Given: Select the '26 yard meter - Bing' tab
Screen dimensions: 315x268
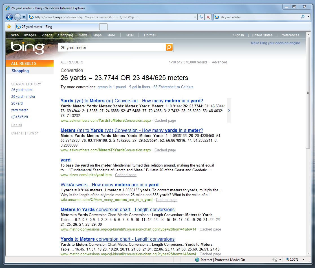Looking at the screenshot, I should pos(57,27).
